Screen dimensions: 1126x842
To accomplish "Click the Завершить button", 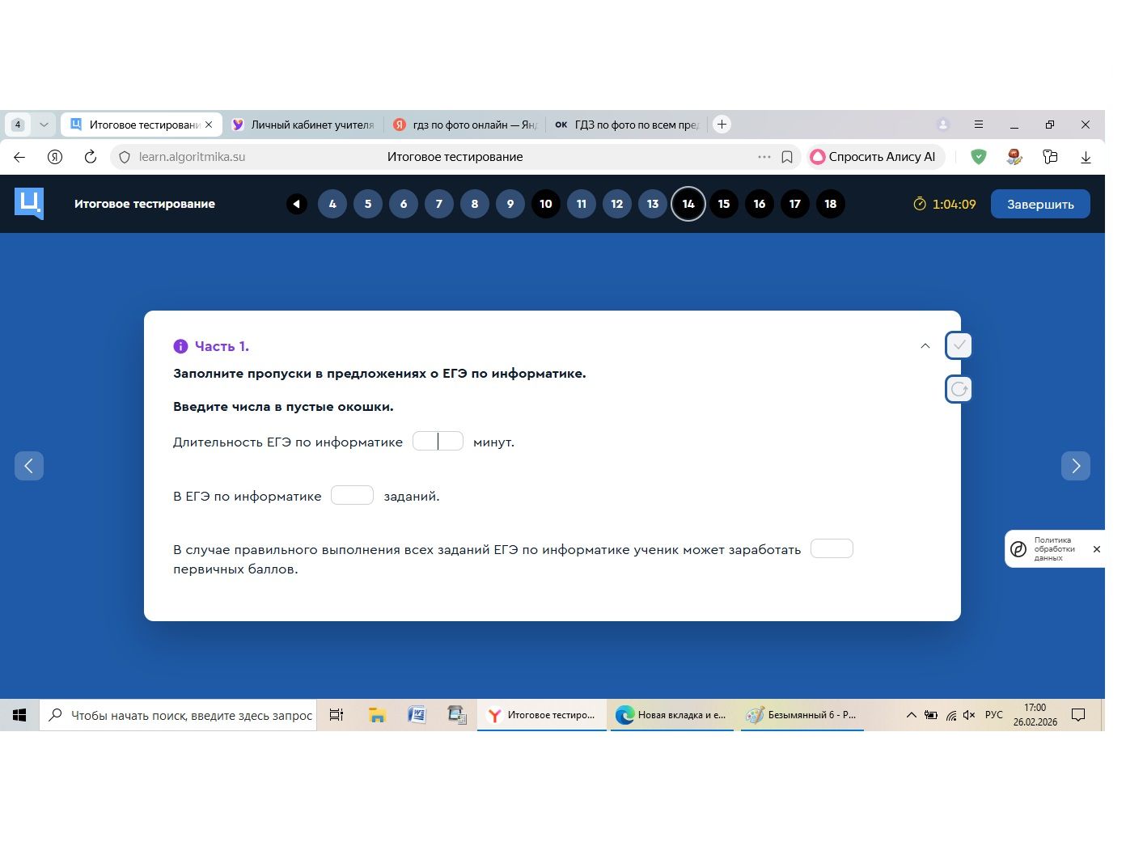I will pos(1040,204).
